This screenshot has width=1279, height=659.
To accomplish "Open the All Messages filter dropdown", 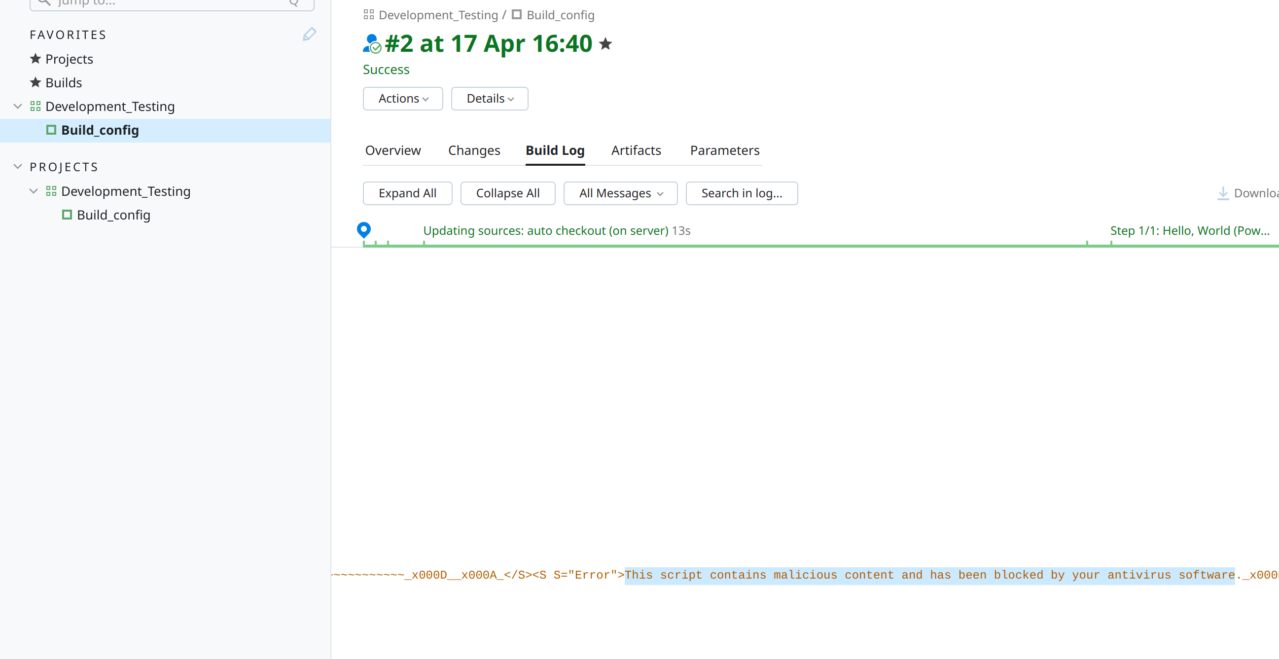I will [x=620, y=193].
